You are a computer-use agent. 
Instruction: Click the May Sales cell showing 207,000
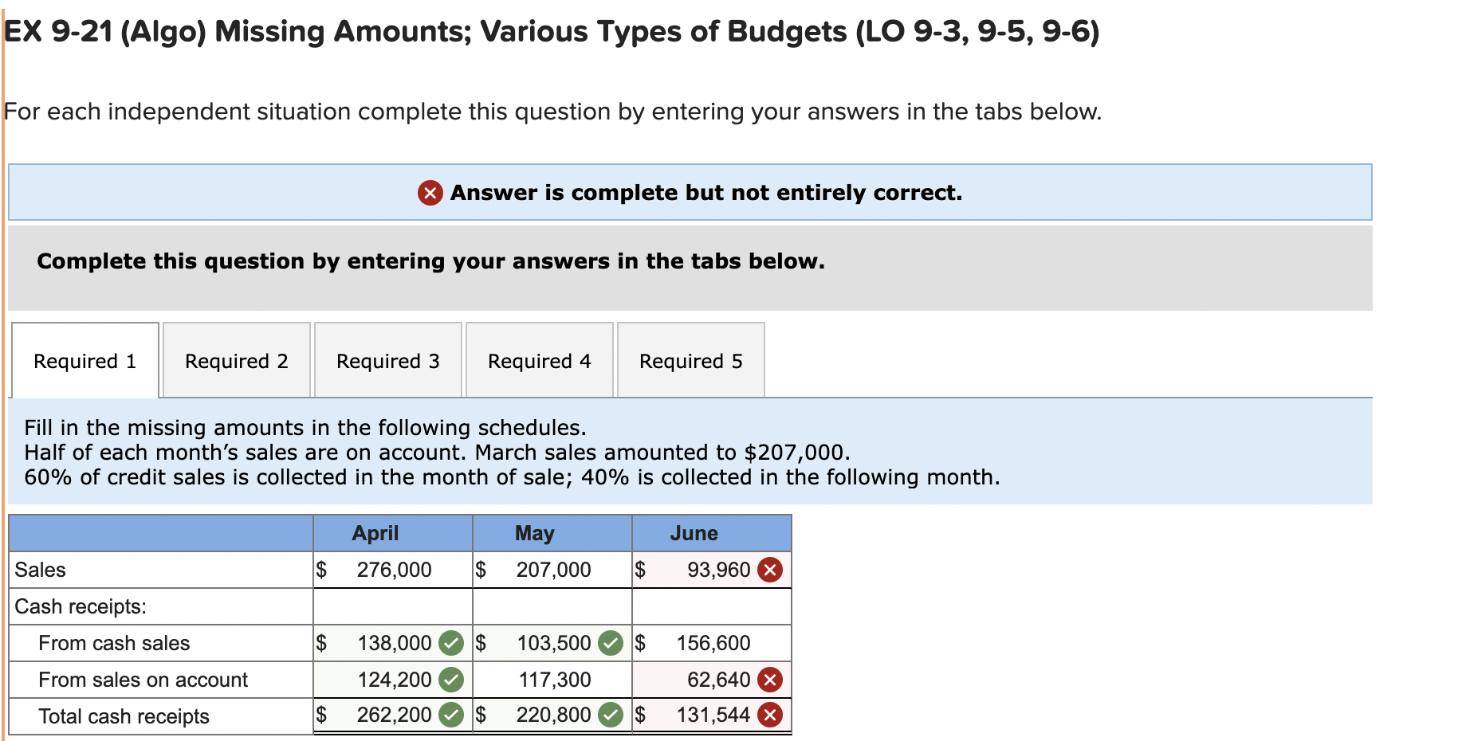(553, 569)
